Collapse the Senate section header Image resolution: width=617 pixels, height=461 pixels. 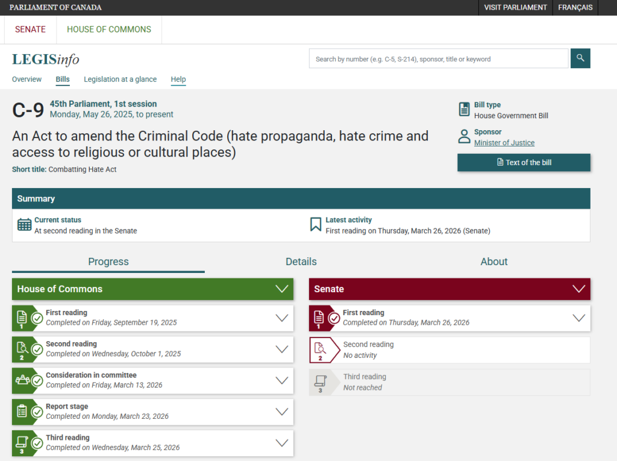pyautogui.click(x=578, y=289)
